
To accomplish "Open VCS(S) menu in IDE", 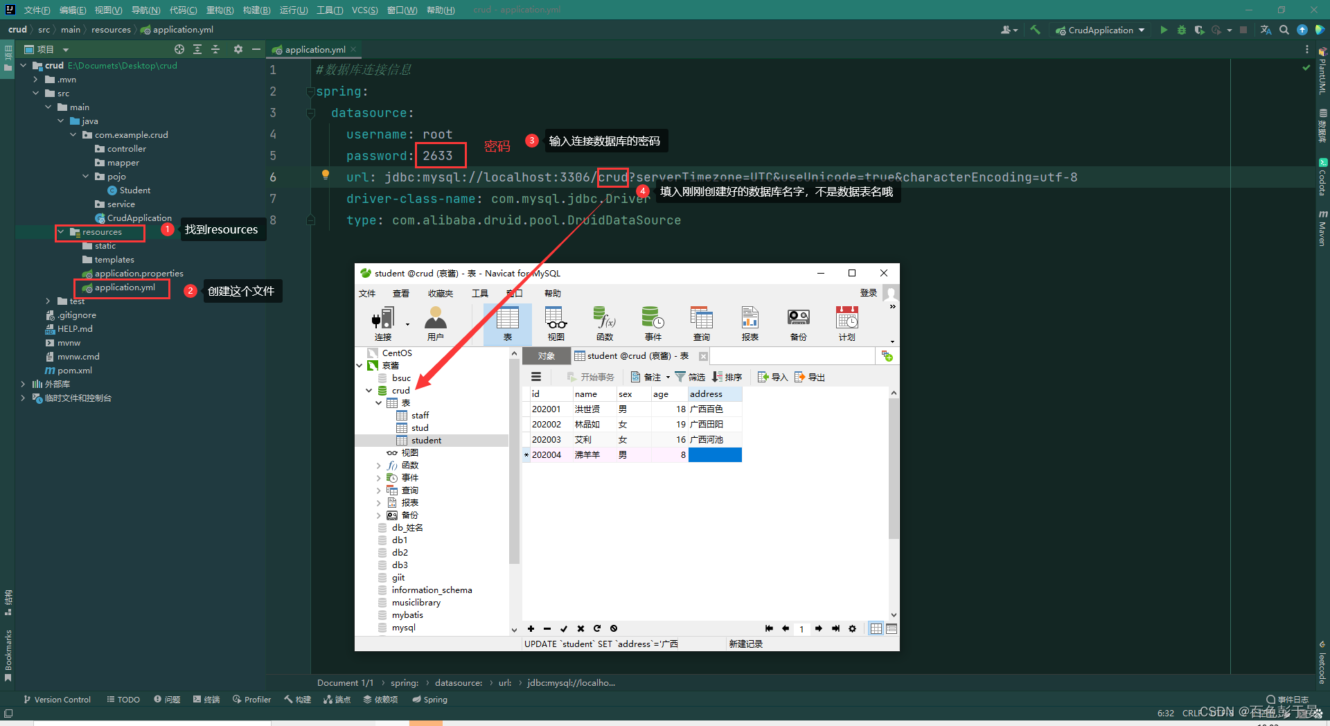I will click(364, 10).
